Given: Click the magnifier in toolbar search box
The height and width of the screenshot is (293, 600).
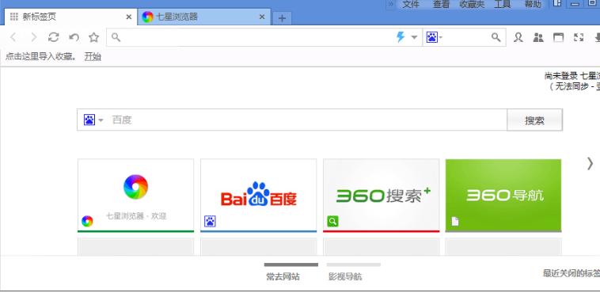Looking at the screenshot, I should click(x=496, y=37).
